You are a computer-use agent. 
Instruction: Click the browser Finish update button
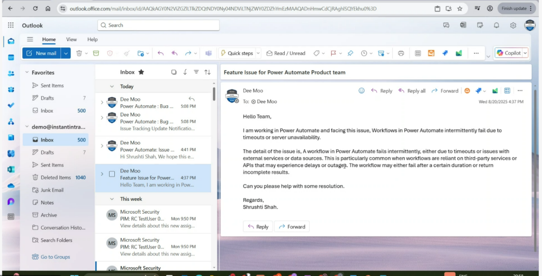point(517,8)
